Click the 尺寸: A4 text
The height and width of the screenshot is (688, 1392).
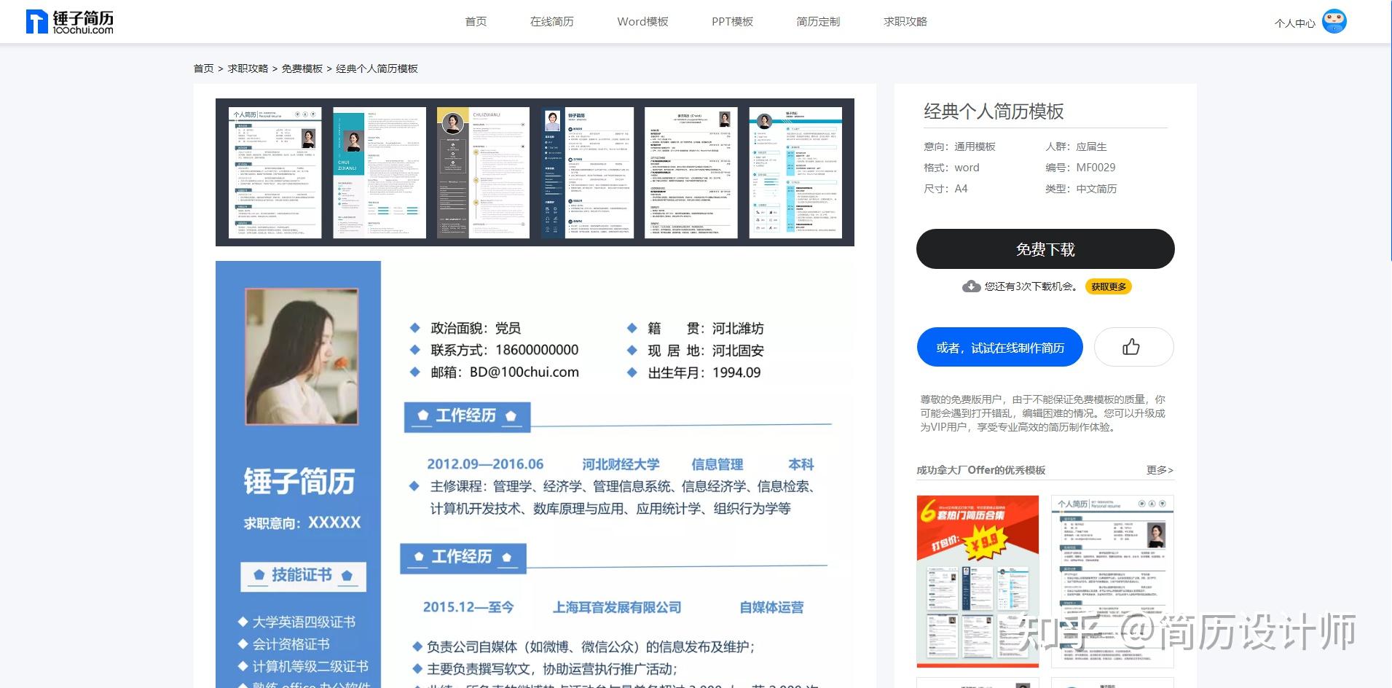click(x=945, y=189)
